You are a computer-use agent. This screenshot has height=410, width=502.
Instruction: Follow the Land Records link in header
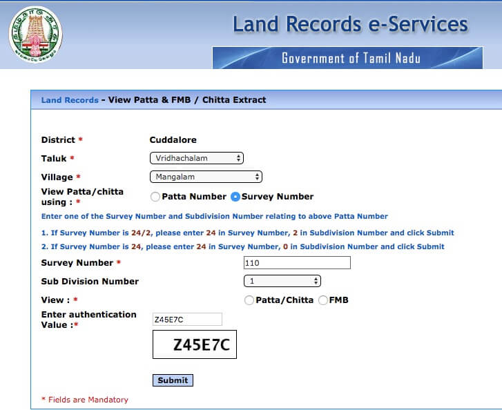[x=70, y=100]
